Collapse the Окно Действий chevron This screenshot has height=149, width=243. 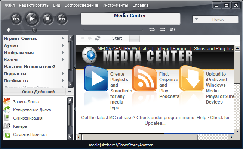[x=70, y=92]
